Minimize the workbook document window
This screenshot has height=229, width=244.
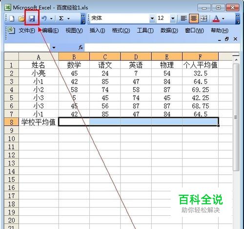pos(220,40)
